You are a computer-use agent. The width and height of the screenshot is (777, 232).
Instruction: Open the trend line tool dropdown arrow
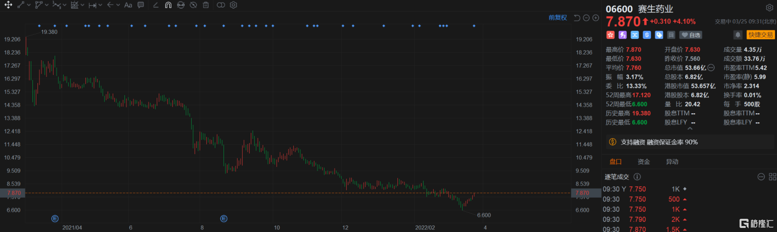click(28, 5)
